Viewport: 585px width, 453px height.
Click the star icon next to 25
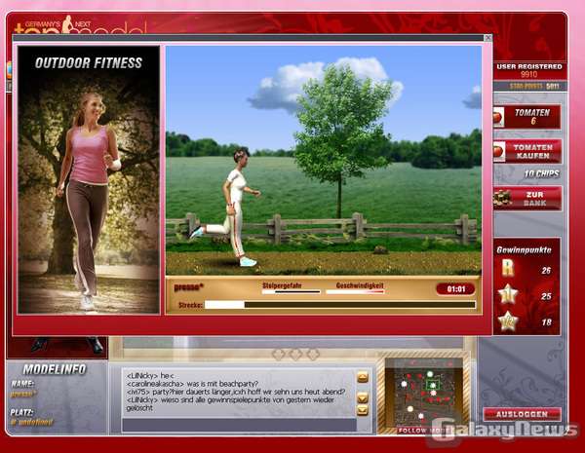[x=508, y=294]
